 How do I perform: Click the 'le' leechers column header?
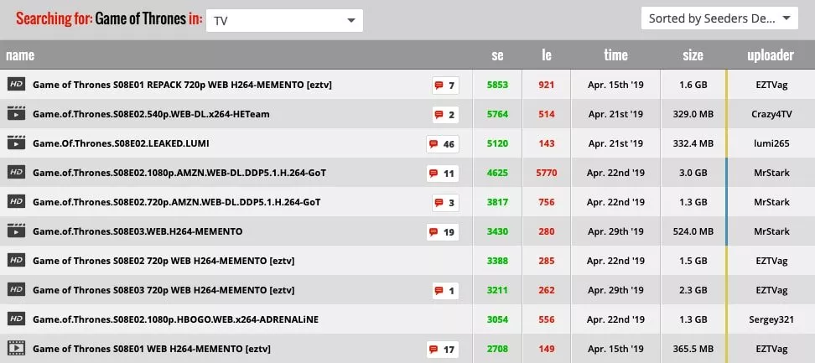[547, 55]
